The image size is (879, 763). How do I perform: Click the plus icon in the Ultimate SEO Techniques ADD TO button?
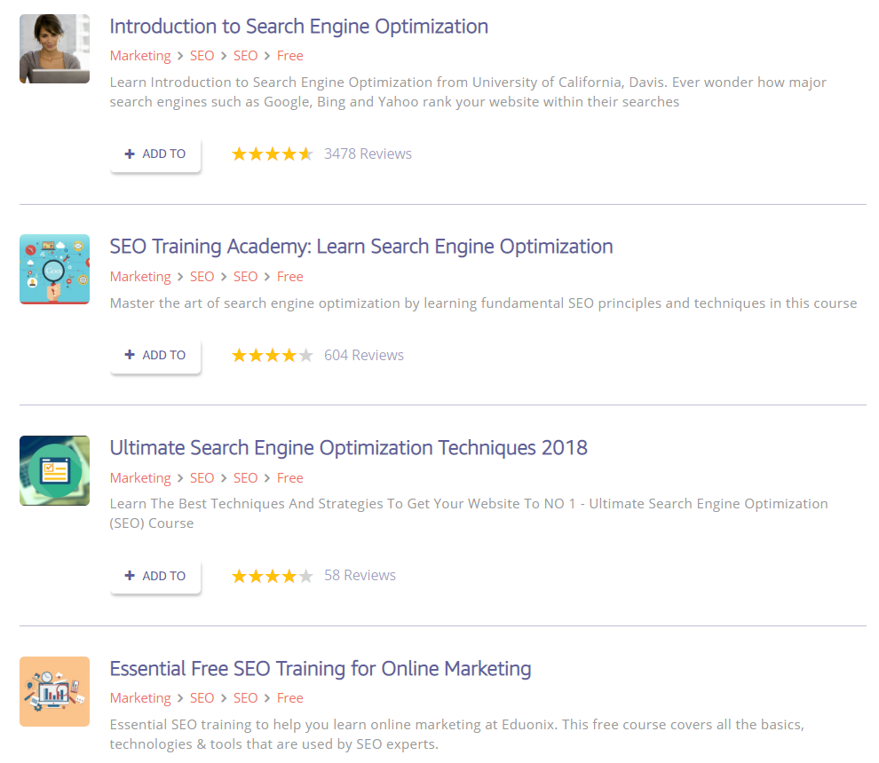point(130,575)
